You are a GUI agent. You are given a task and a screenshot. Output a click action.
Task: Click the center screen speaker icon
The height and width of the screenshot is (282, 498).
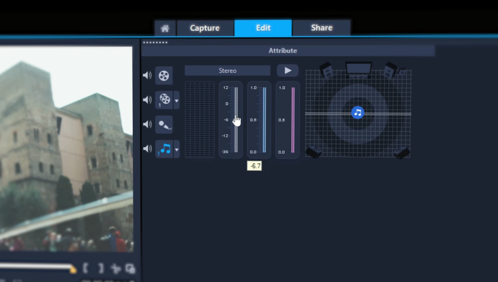point(358,70)
